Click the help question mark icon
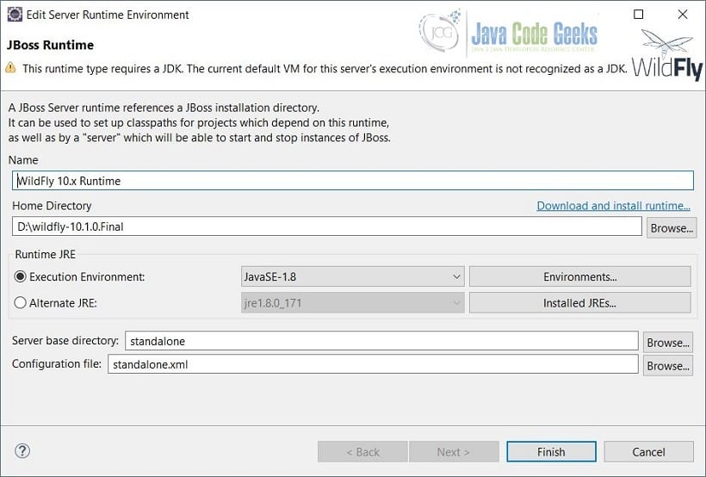 coord(22,451)
